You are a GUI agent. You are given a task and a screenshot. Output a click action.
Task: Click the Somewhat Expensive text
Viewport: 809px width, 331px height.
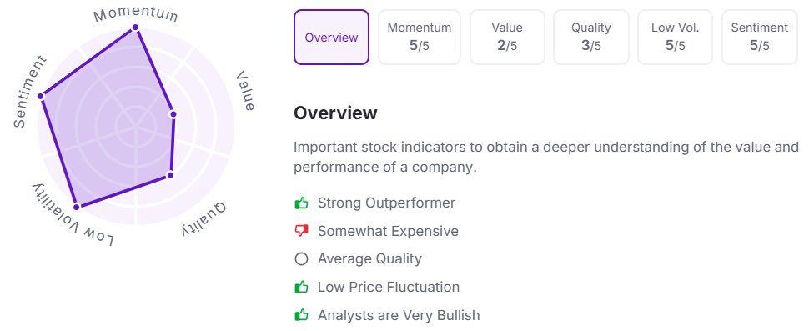point(388,231)
